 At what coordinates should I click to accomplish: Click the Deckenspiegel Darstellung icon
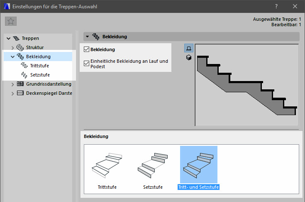point(20,93)
